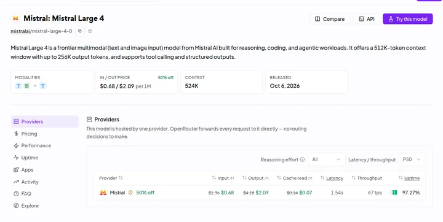443x222 pixels.
Task: Select the Providers sidebar item
Action: (45, 121)
